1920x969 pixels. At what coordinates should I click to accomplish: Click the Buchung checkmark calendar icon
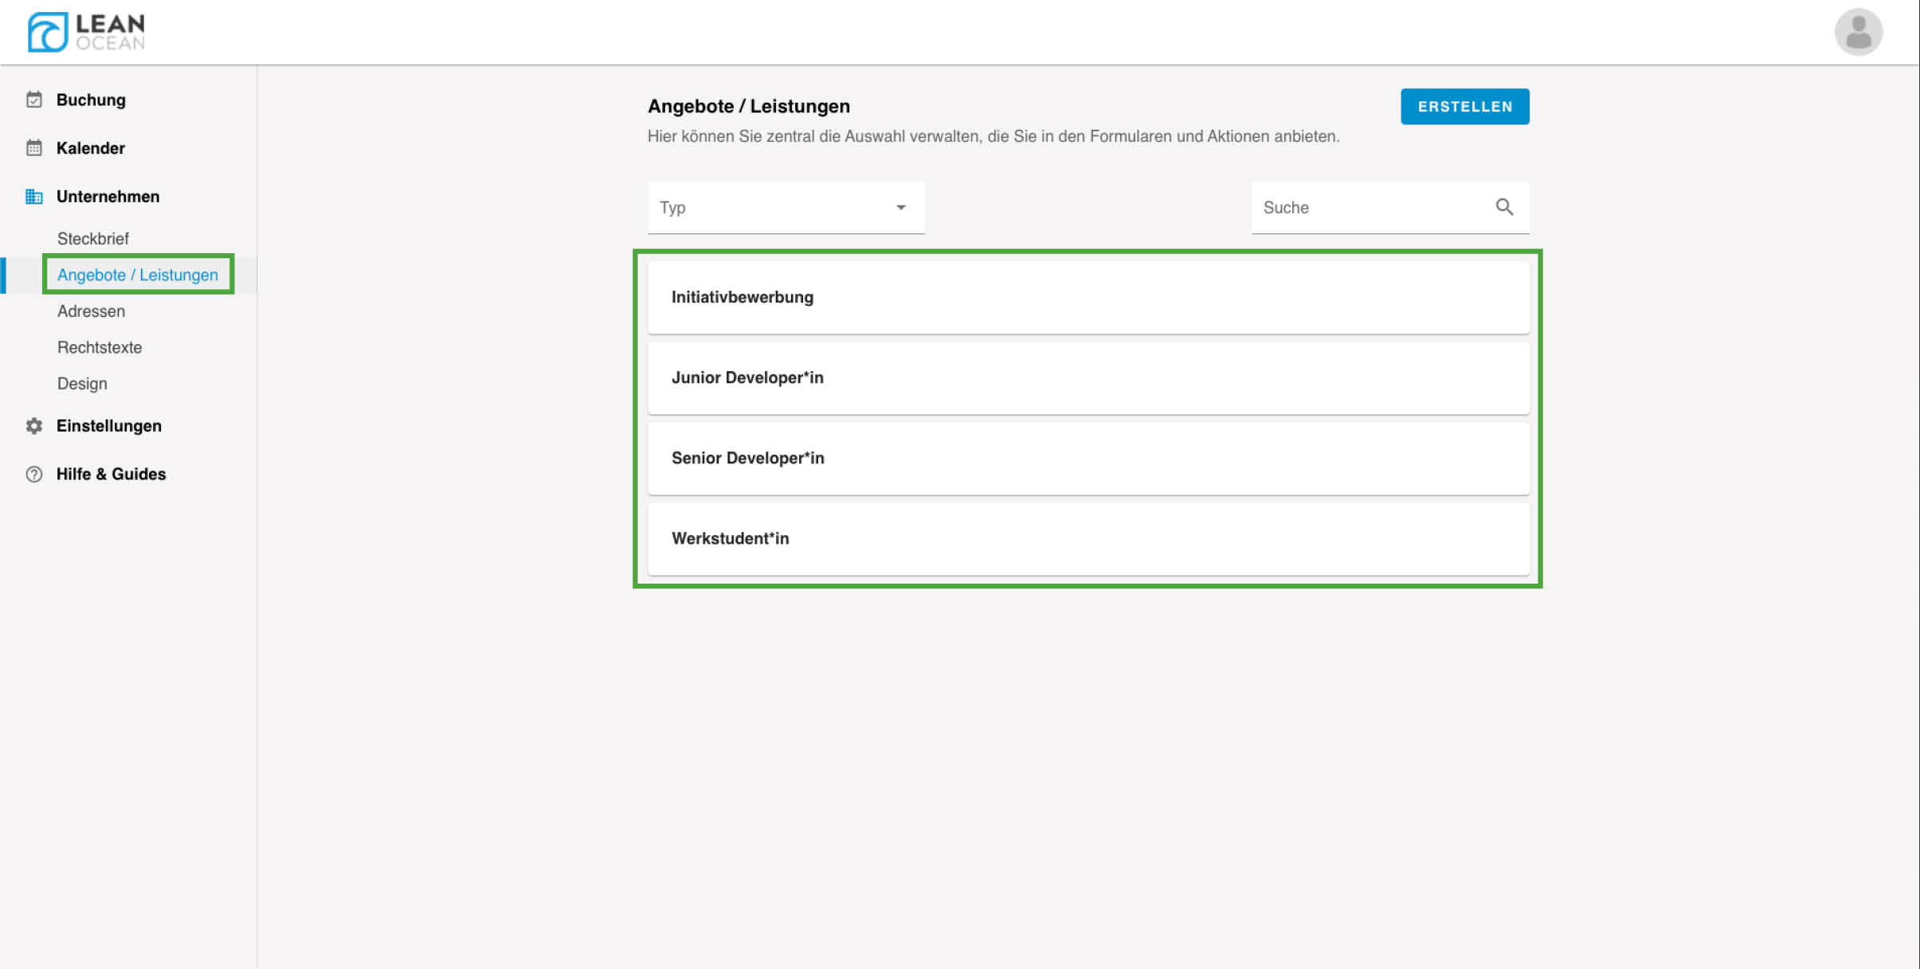pyautogui.click(x=33, y=100)
